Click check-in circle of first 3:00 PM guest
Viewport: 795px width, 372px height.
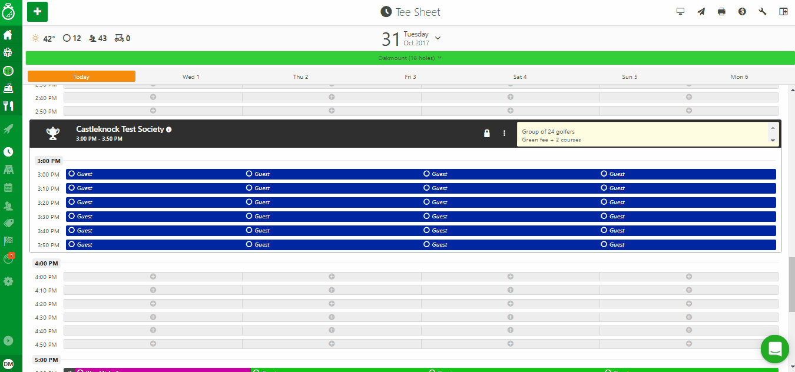(71, 174)
